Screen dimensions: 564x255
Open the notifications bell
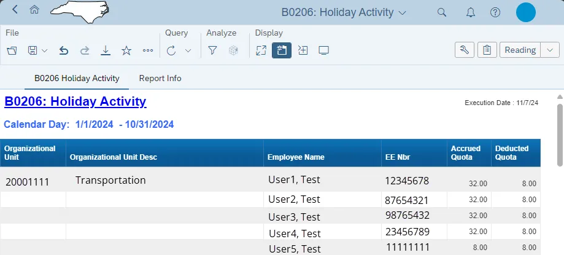tap(471, 12)
